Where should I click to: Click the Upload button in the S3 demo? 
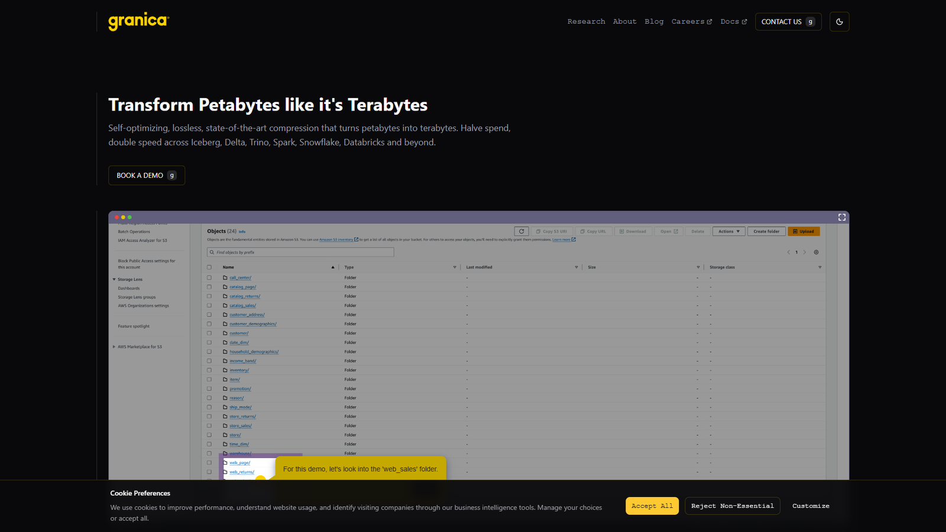point(804,232)
